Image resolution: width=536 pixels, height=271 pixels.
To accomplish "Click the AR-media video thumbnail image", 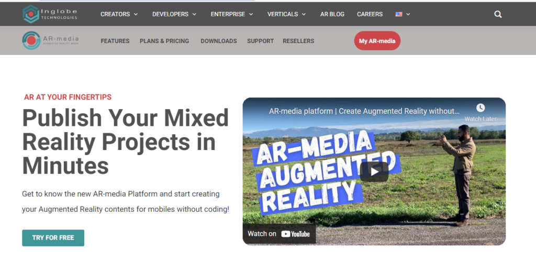I will click(x=374, y=171).
